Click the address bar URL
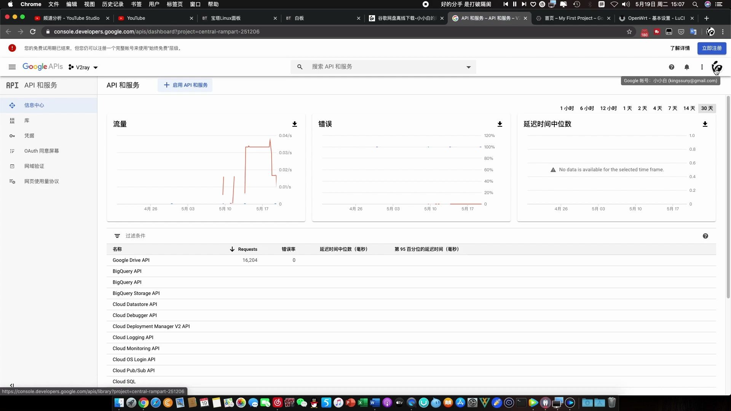 (156, 32)
